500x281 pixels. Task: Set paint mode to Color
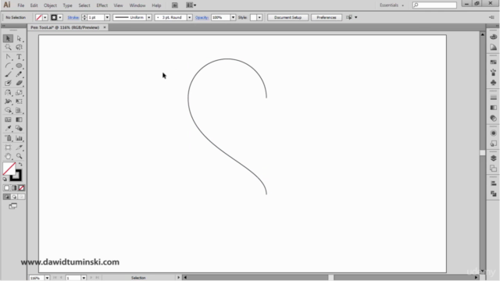point(7,188)
